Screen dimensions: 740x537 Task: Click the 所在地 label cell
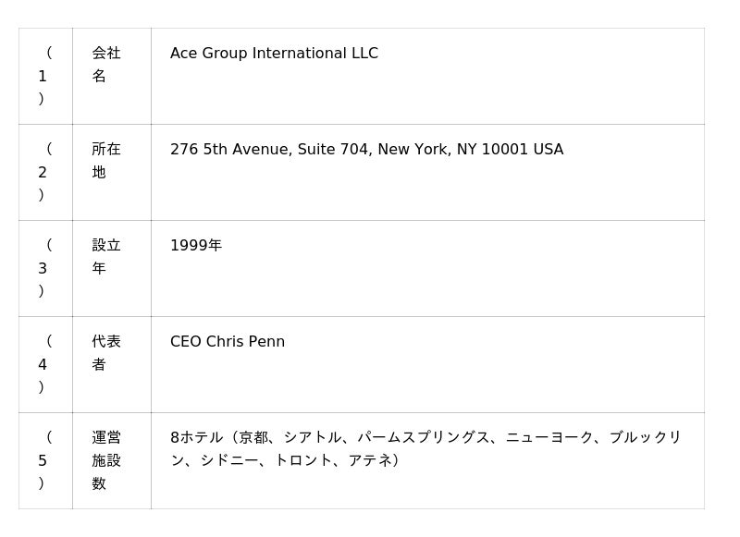tap(106, 161)
